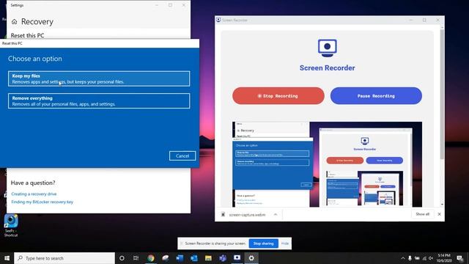Click the drag handle icon on sharing bar

pos(181,243)
